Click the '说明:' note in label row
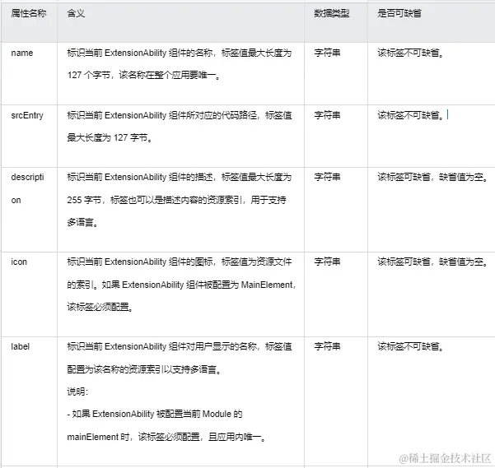Image resolution: width=495 pixels, height=468 pixels. point(77,392)
